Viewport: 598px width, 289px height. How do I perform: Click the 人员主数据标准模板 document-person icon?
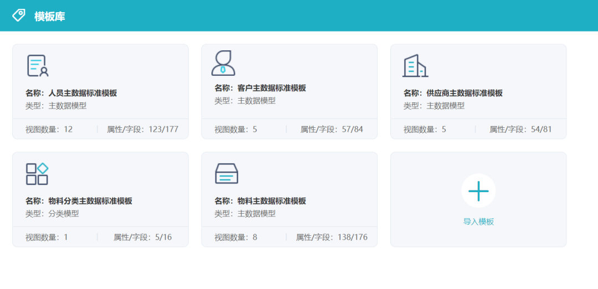click(38, 66)
